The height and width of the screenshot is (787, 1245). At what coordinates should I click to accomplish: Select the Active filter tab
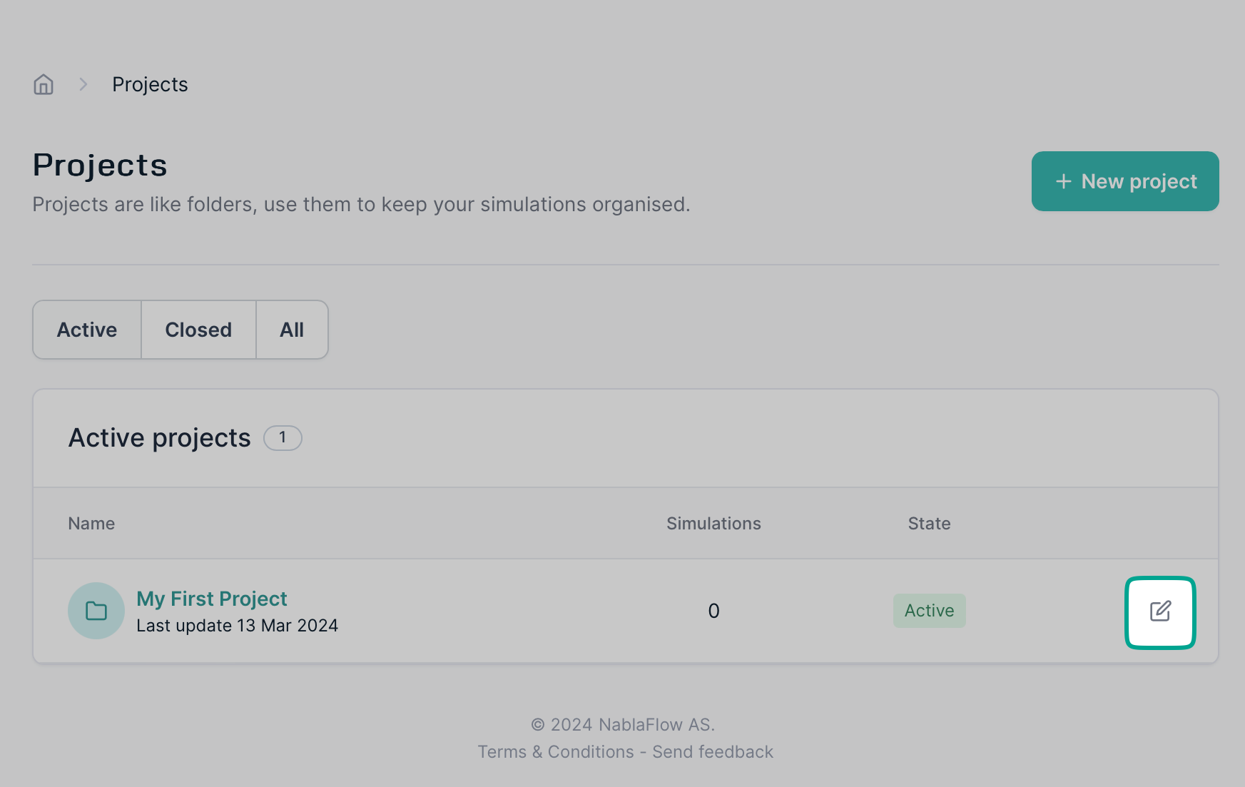[x=87, y=330]
